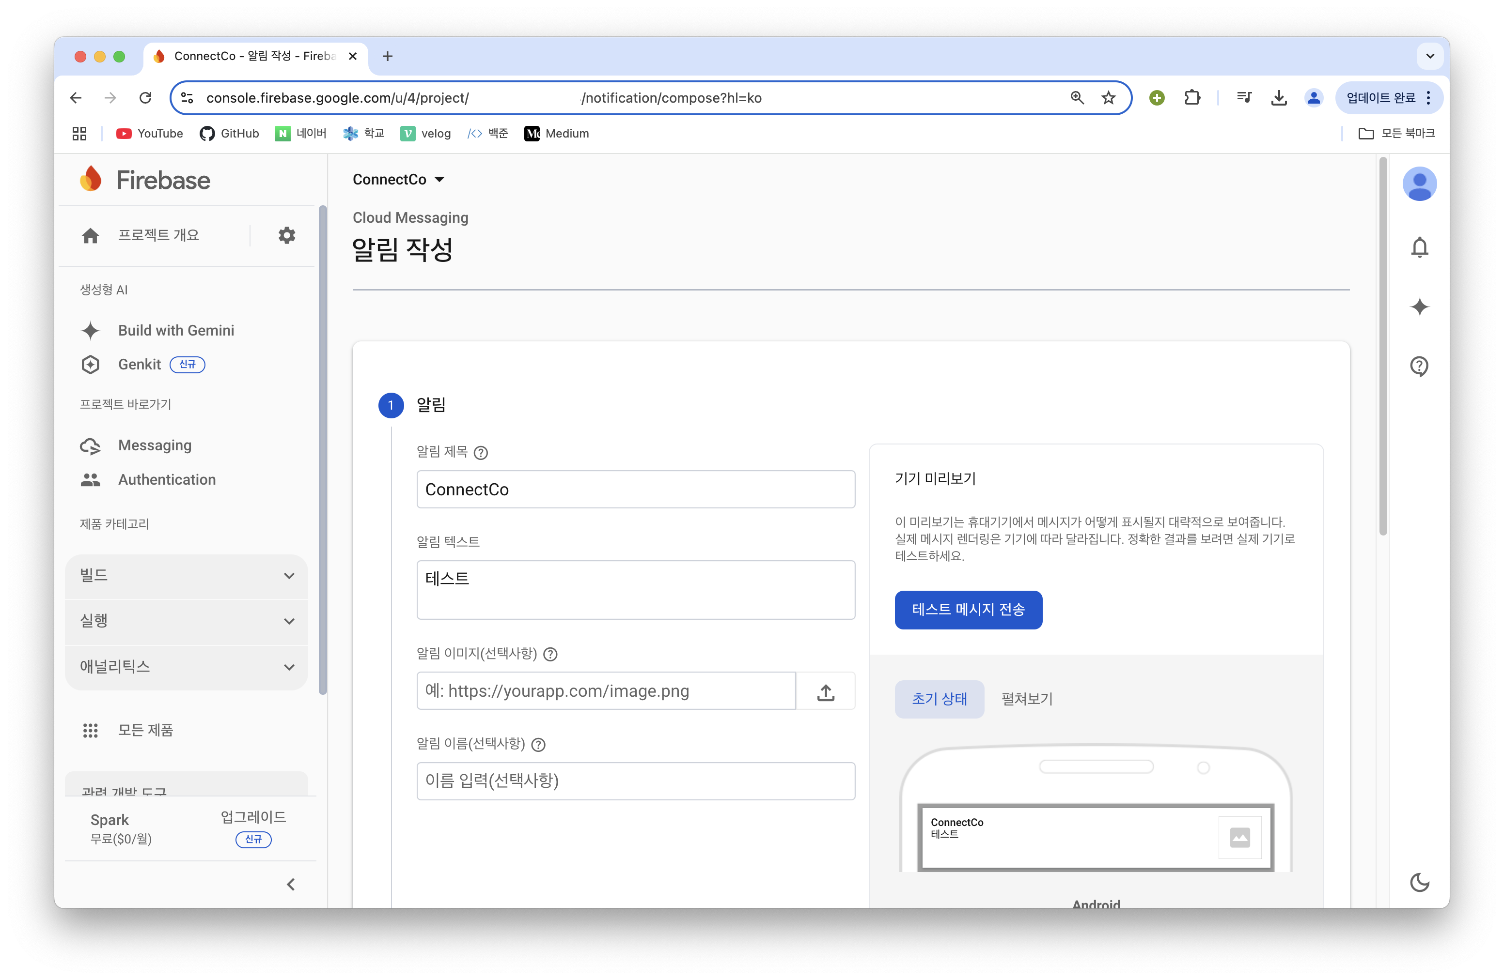1504x980 pixels.
Task: Open project settings gear icon
Action: coord(287,235)
